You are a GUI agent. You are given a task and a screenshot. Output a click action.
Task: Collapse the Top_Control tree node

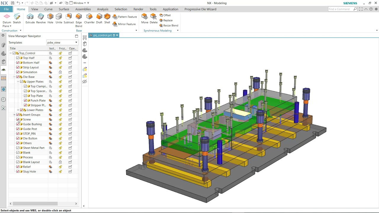pyautogui.click(x=10, y=53)
